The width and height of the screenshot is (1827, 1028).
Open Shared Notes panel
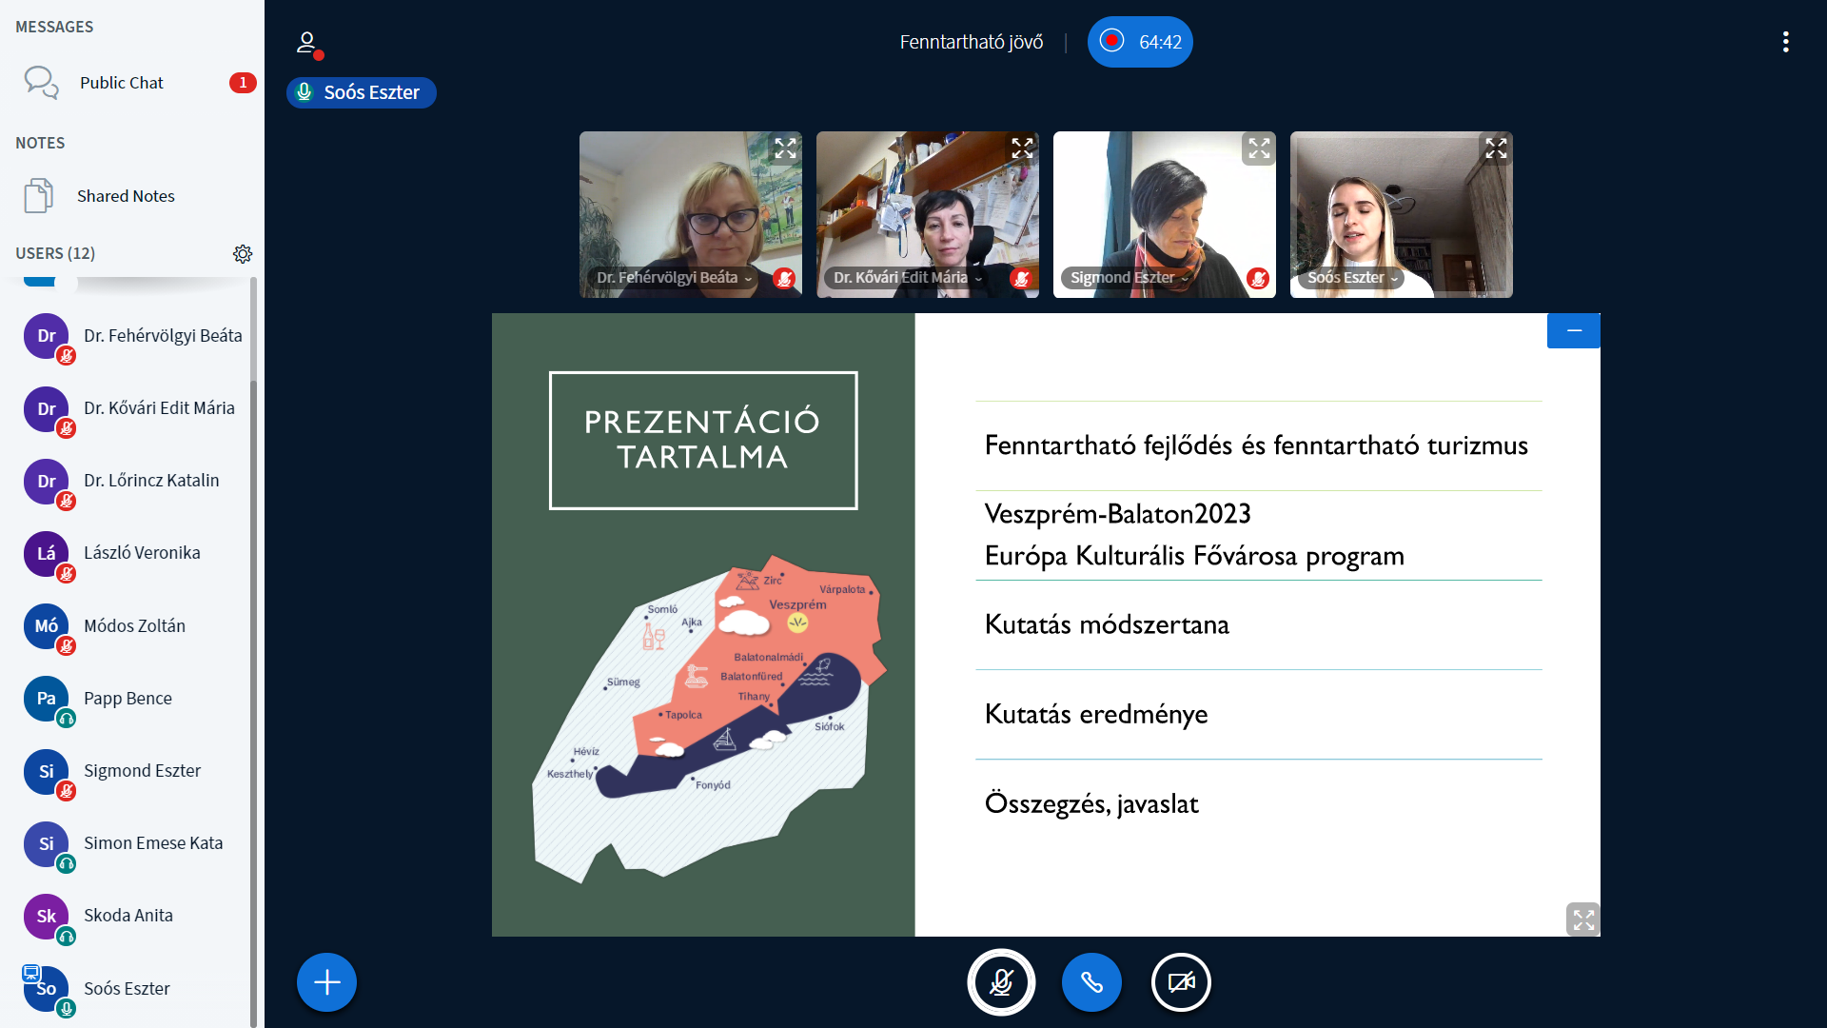(126, 196)
